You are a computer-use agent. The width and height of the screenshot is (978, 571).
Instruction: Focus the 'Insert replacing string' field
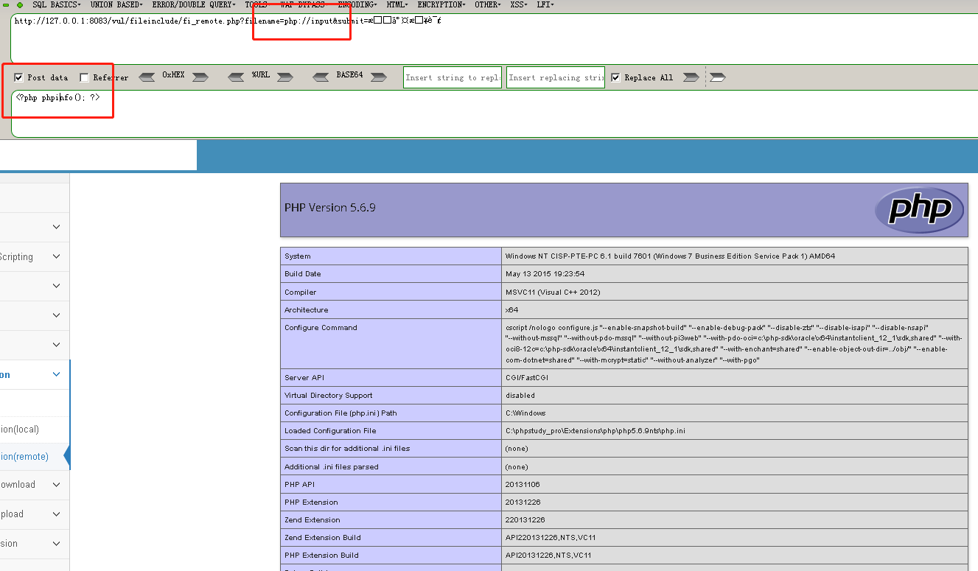click(556, 77)
